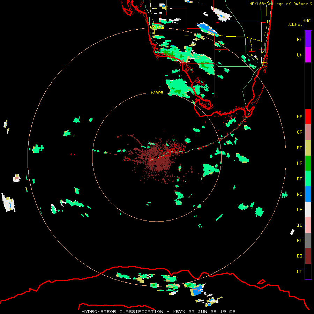
Task: Click the WS legend label
Action: pos(299,194)
